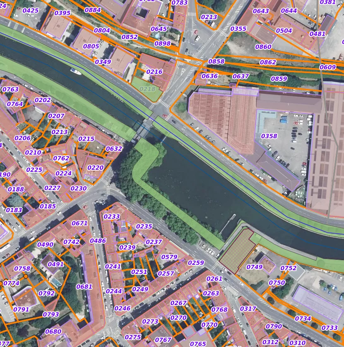Click parcel label 0233
The width and height of the screenshot is (344, 347).
click(112, 217)
